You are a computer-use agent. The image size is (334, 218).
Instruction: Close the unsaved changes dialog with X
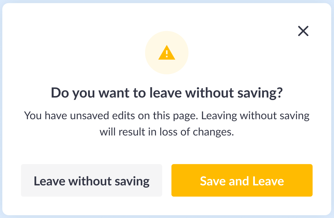click(303, 31)
